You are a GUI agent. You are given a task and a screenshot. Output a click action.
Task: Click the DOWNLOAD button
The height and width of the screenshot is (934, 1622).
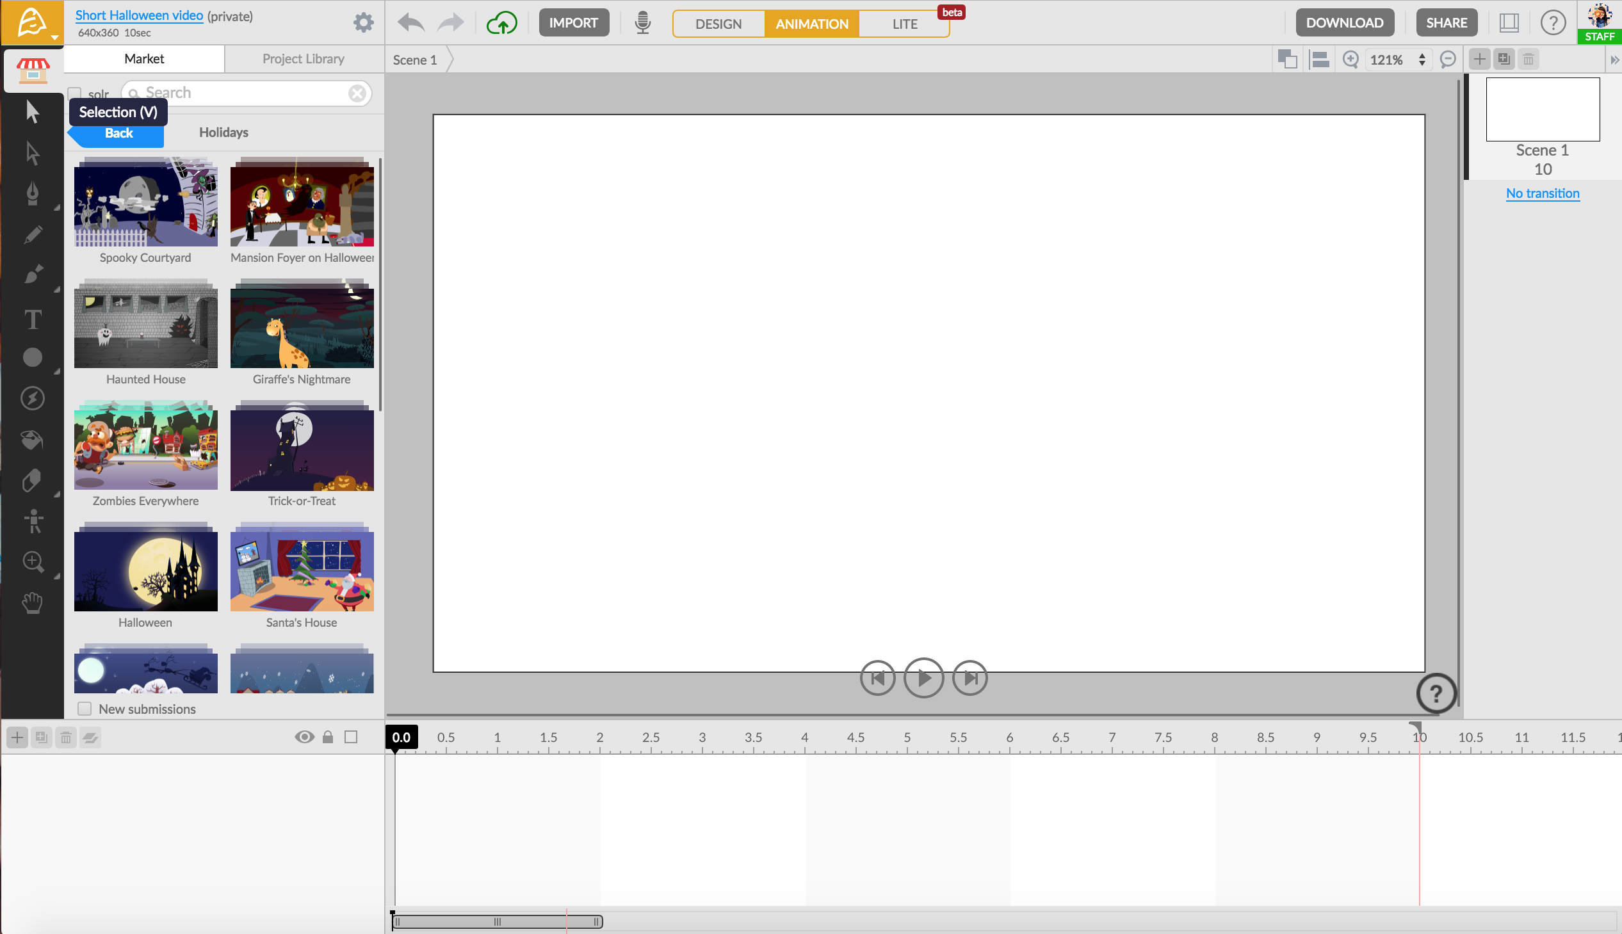tap(1345, 22)
